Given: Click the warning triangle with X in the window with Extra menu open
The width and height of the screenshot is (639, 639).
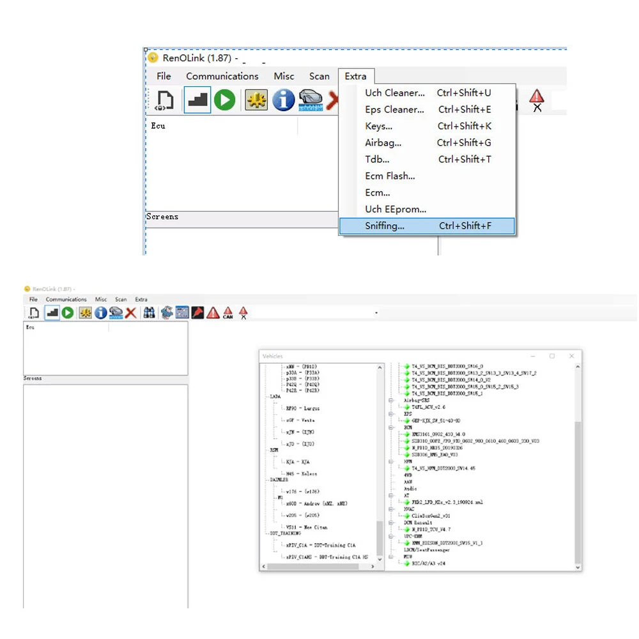Looking at the screenshot, I should (x=537, y=100).
